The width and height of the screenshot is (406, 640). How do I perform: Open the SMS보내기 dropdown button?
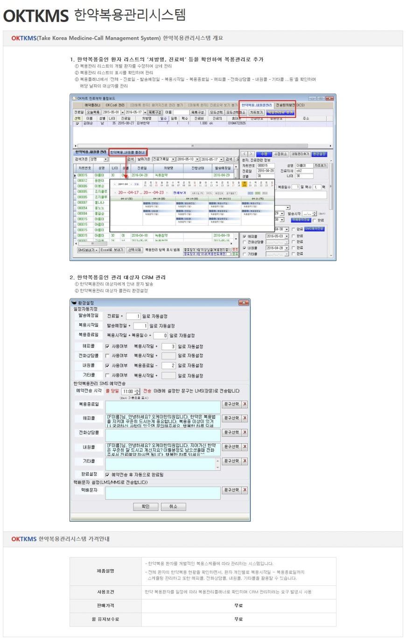click(x=87, y=250)
